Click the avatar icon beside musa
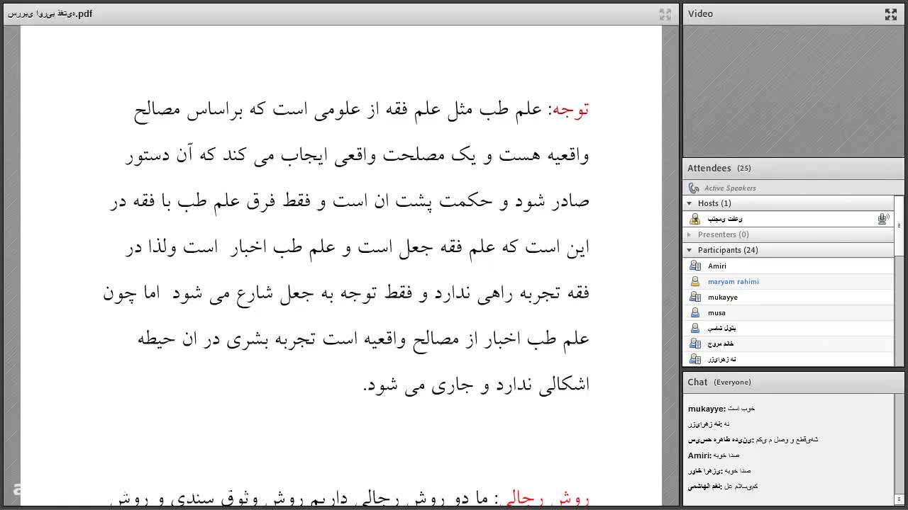Screen dimensions: 908x510 pyautogui.click(x=695, y=312)
